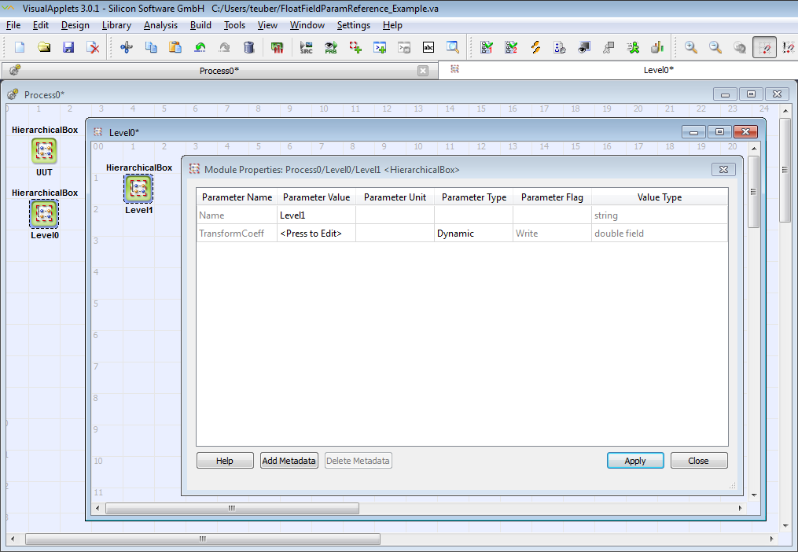Image resolution: width=798 pixels, height=552 pixels.
Task: Edit the TransformCoeff <Press to Edit> value
Action: point(316,234)
